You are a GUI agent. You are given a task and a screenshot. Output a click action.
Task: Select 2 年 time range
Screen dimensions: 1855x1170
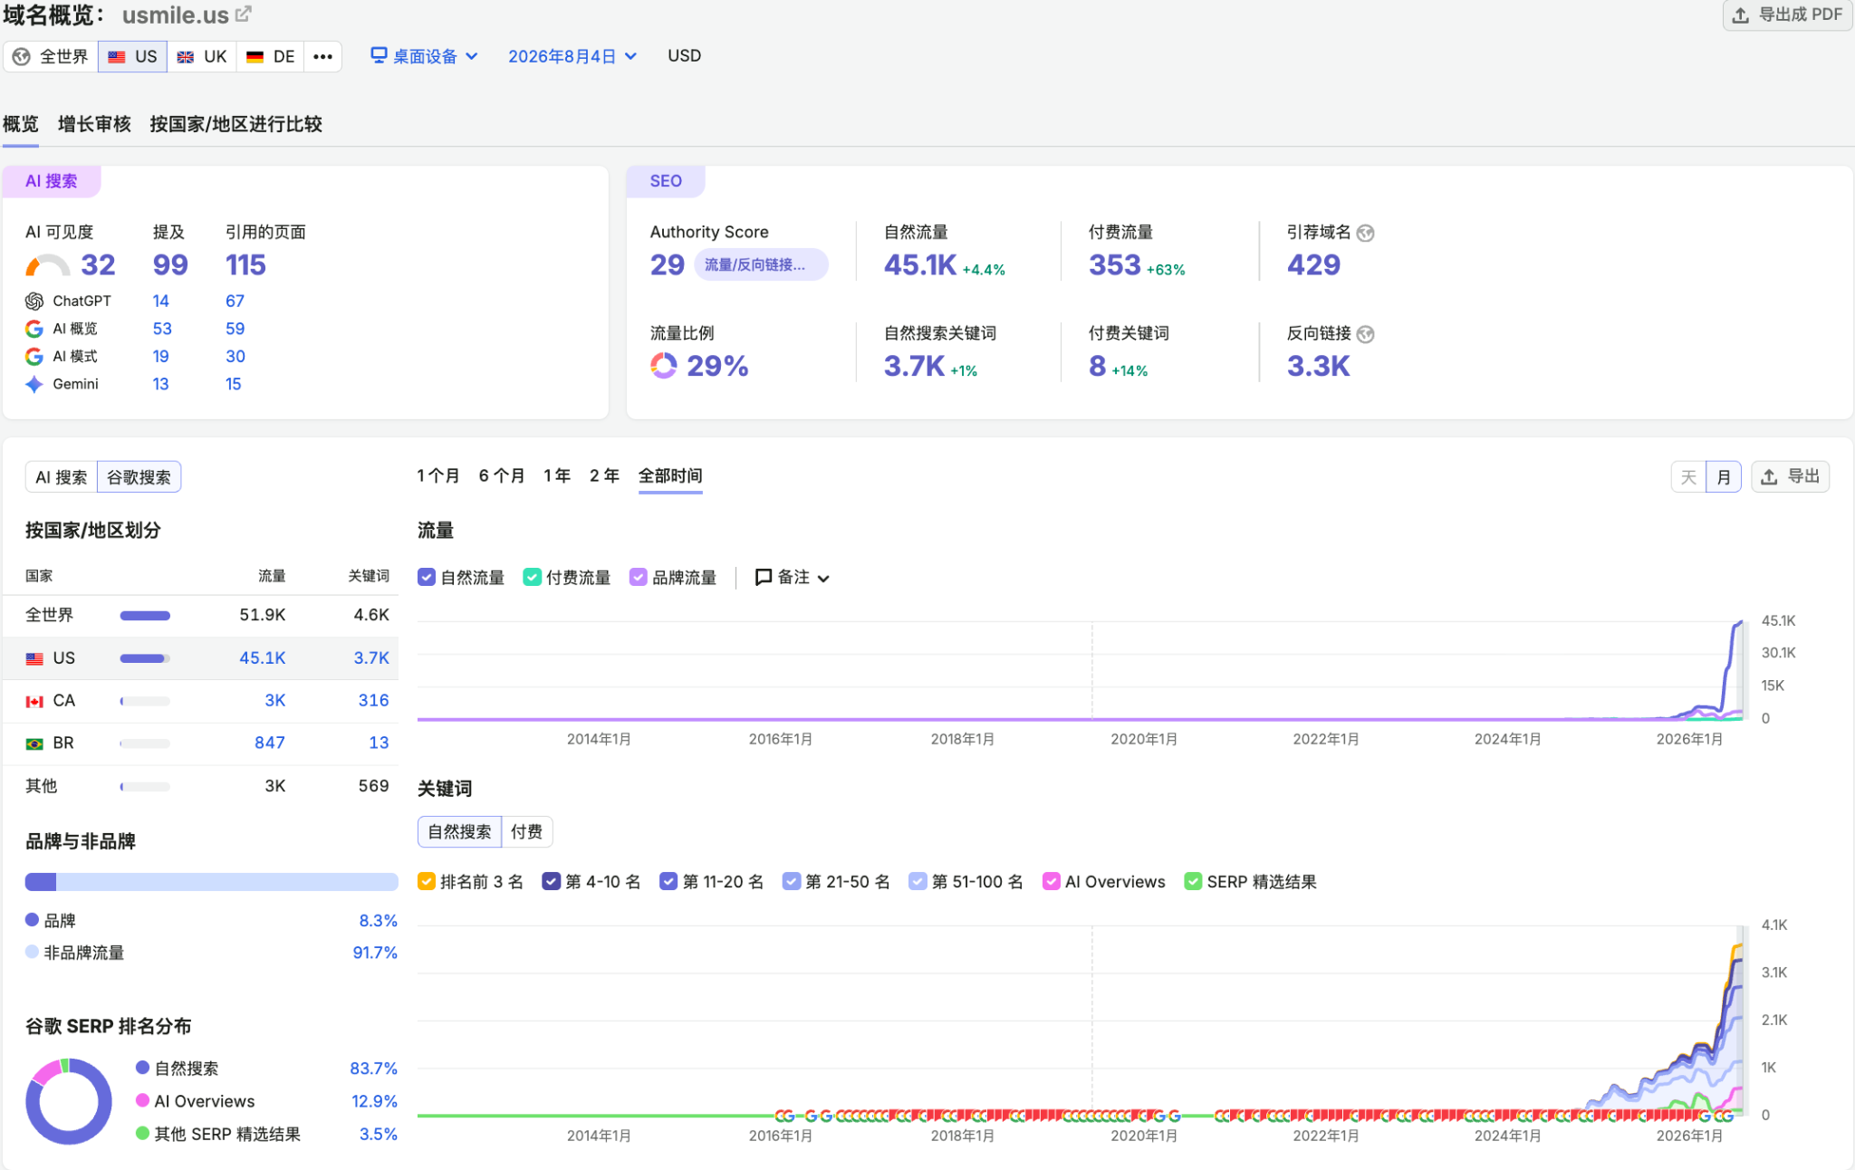coord(604,475)
